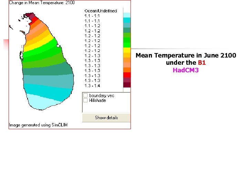Click the 'Ocean/Undefined' legend label
Viewport: 248px width, 186px height.
point(101,11)
